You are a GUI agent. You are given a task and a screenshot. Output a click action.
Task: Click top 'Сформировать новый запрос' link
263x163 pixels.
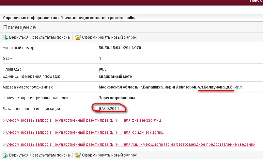109,37
